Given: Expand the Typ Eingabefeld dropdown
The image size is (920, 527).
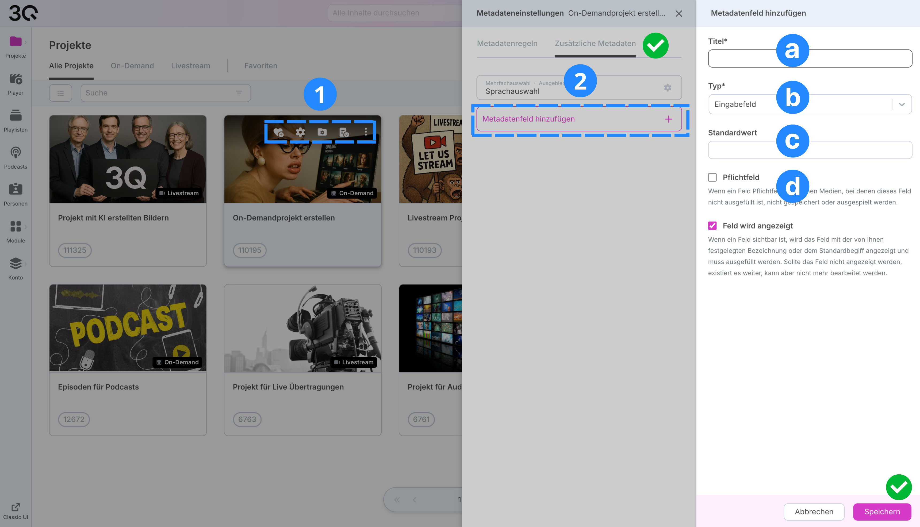Looking at the screenshot, I should [x=902, y=104].
